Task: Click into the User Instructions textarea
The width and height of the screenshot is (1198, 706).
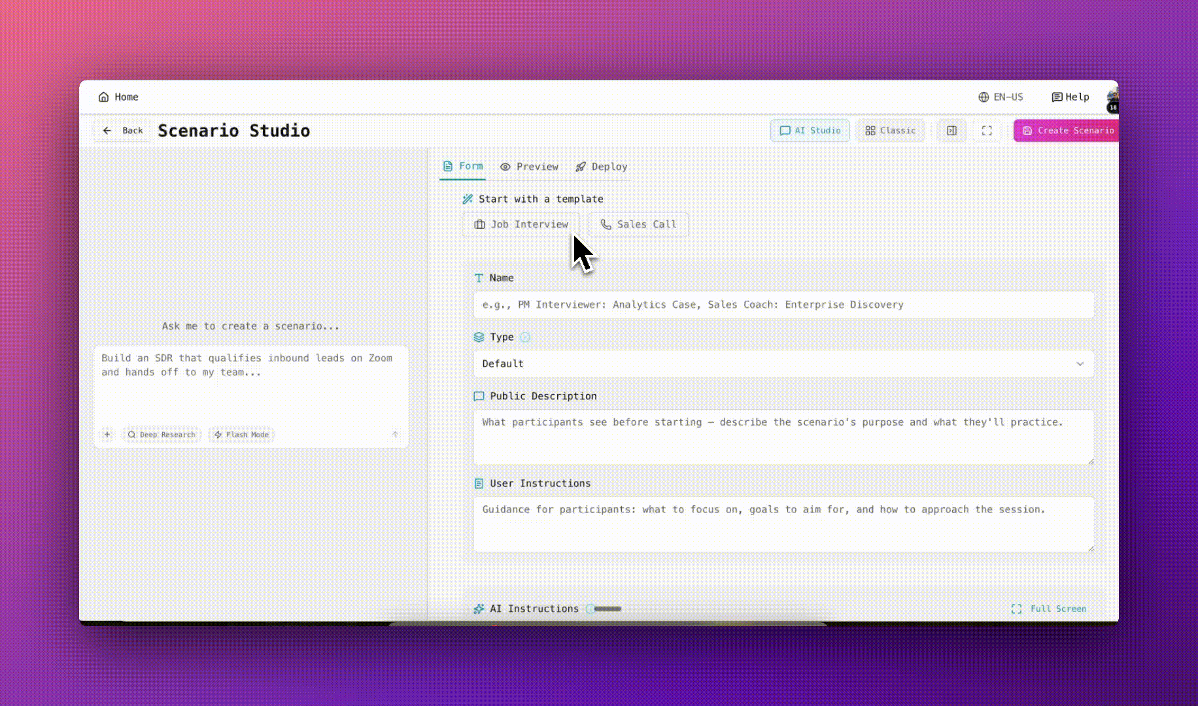Action: pyautogui.click(x=783, y=524)
